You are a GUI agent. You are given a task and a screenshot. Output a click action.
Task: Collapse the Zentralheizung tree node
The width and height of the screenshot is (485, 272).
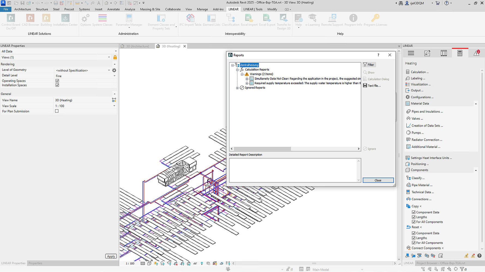pos(232,65)
